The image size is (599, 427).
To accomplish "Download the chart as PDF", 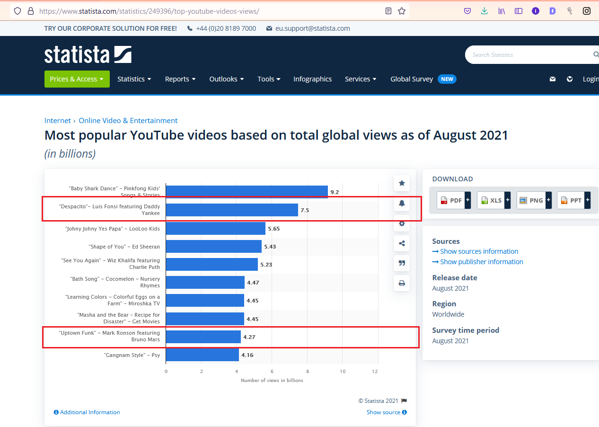I will click(x=454, y=200).
